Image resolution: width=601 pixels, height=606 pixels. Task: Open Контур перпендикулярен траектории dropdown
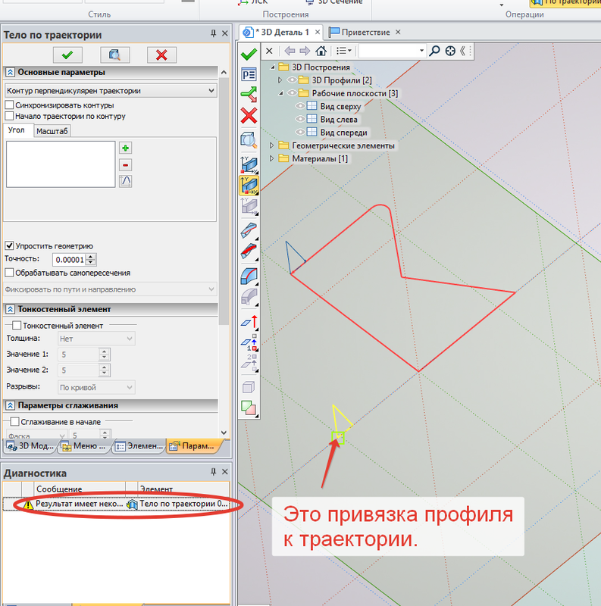pyautogui.click(x=111, y=91)
